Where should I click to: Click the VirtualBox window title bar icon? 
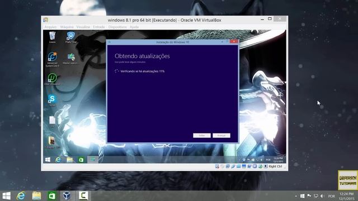(46, 20)
